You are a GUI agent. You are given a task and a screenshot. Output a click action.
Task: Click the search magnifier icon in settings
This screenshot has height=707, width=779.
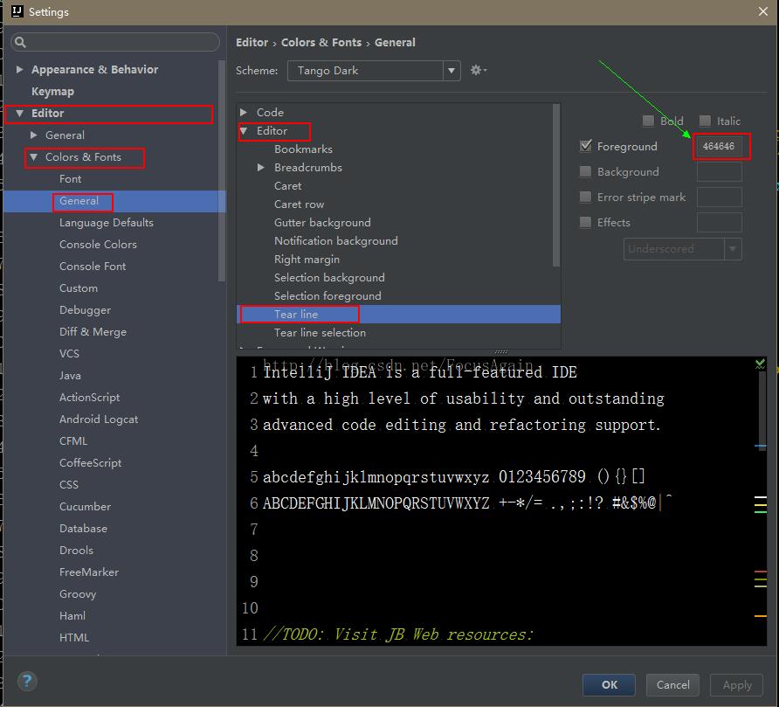pyautogui.click(x=20, y=42)
